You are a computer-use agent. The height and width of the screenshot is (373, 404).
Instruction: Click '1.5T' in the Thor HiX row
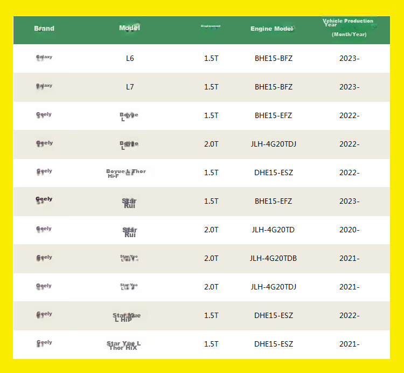point(211,344)
